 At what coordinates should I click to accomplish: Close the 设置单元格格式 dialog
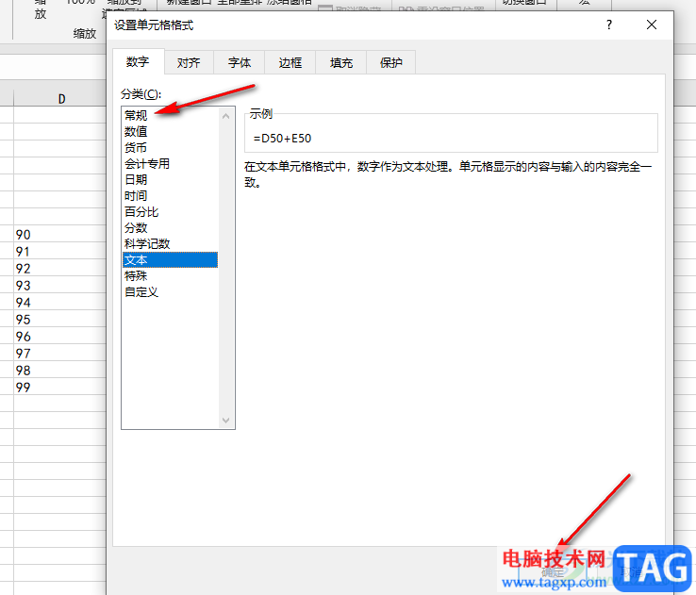point(652,25)
